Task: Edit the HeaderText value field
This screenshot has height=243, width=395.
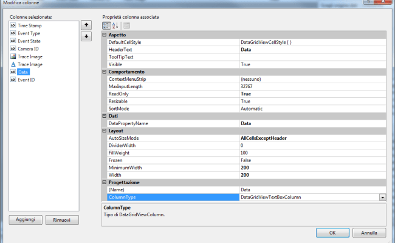Action: tap(312, 50)
